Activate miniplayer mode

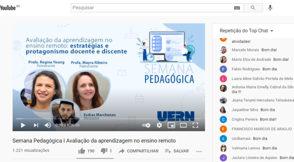coord(171,125)
